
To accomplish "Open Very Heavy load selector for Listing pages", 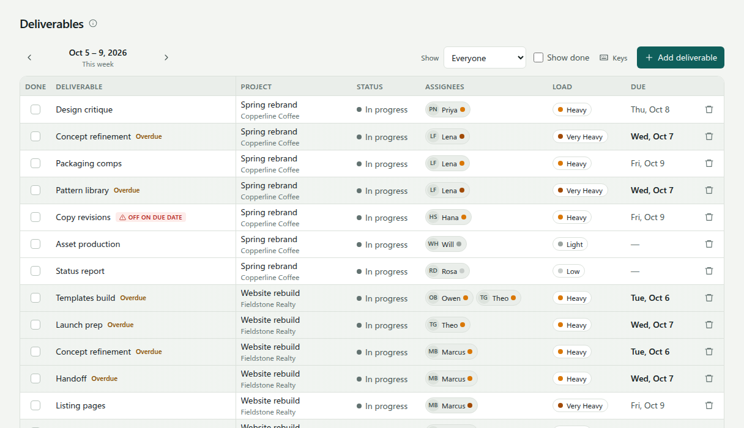I will click(x=580, y=405).
